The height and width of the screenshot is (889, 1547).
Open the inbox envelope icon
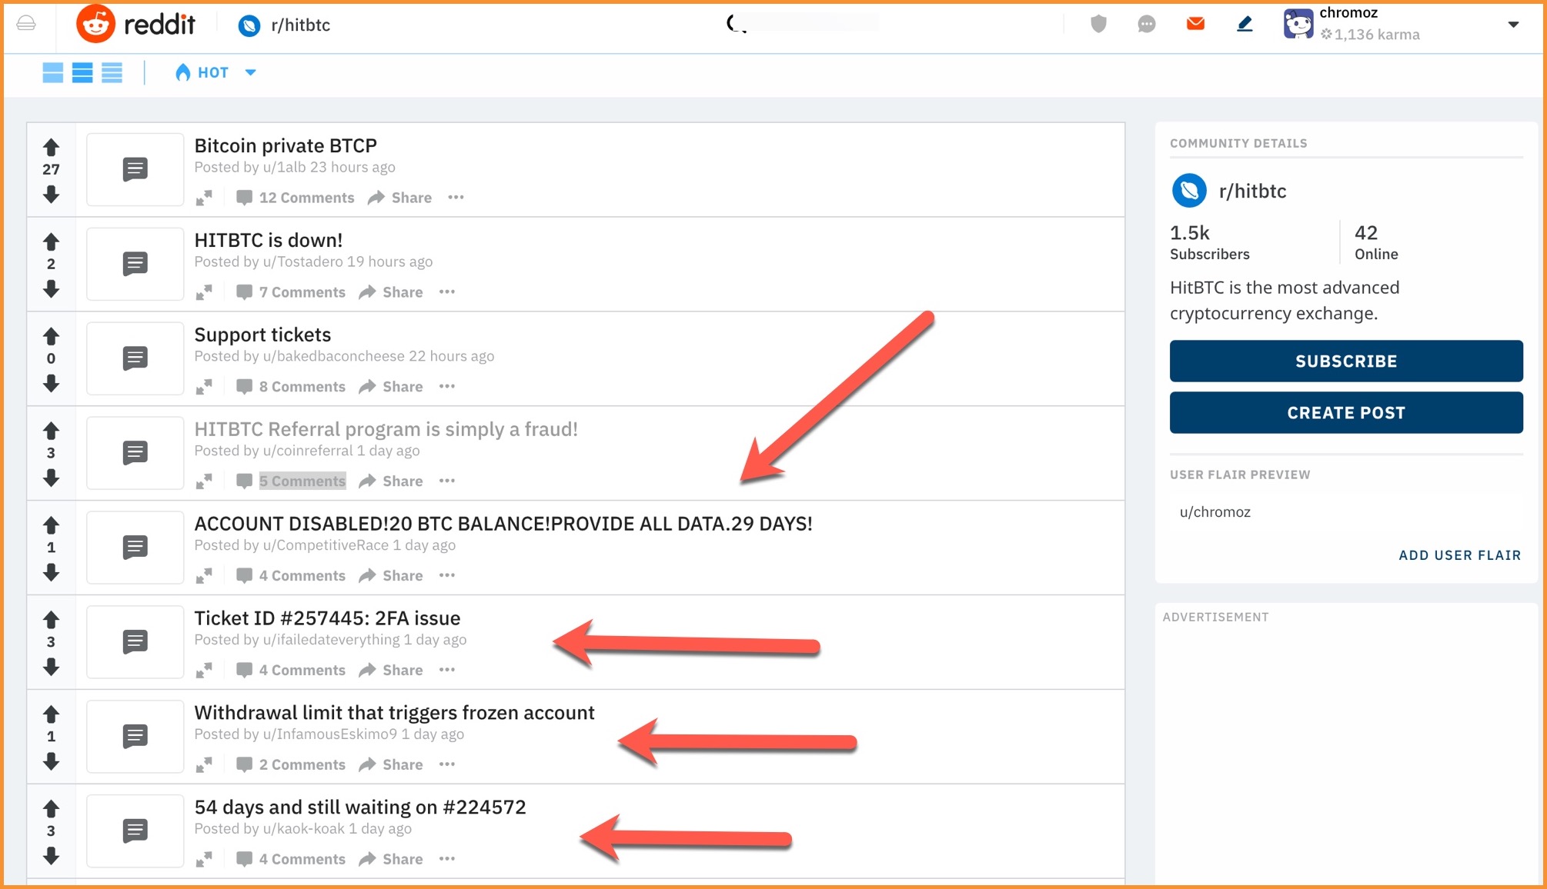pos(1195,24)
